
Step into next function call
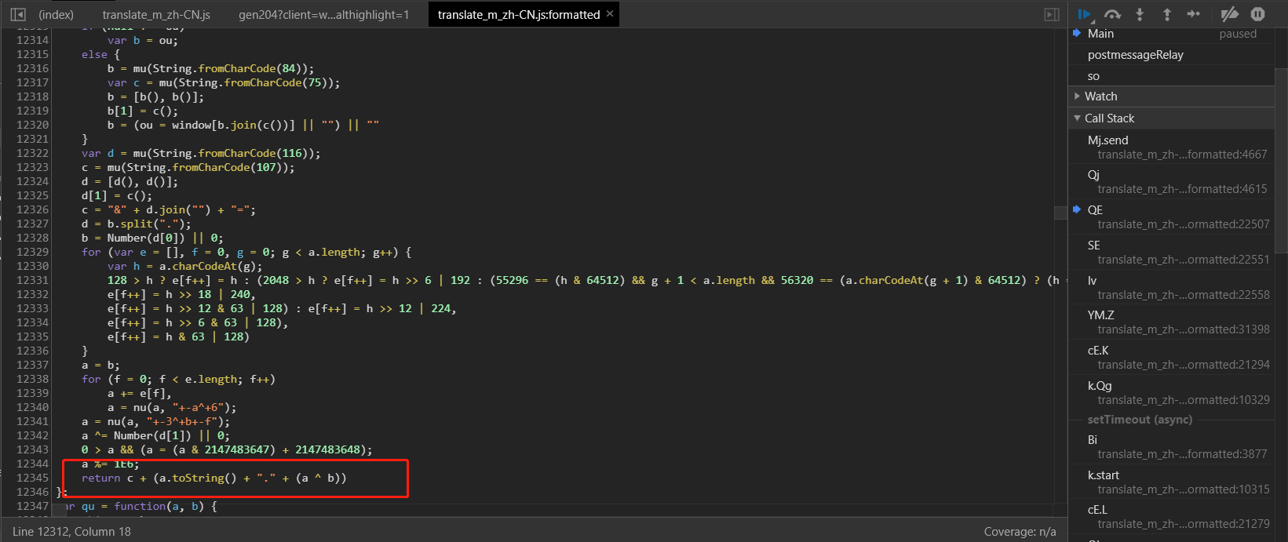pos(1140,14)
